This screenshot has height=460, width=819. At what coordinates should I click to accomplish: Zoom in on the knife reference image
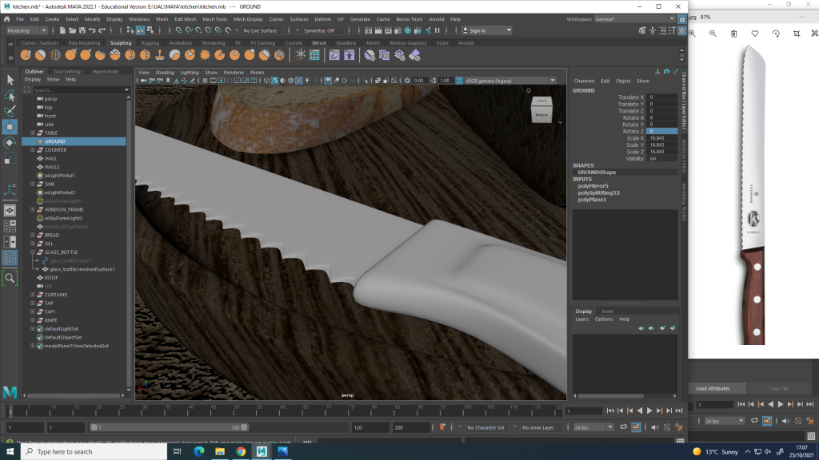point(693,34)
